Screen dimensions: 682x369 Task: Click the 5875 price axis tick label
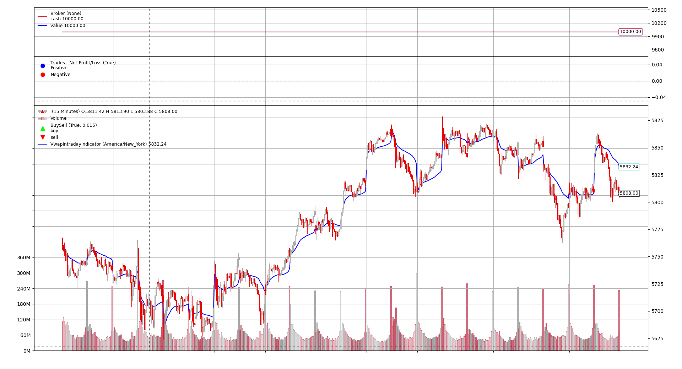[x=657, y=120]
